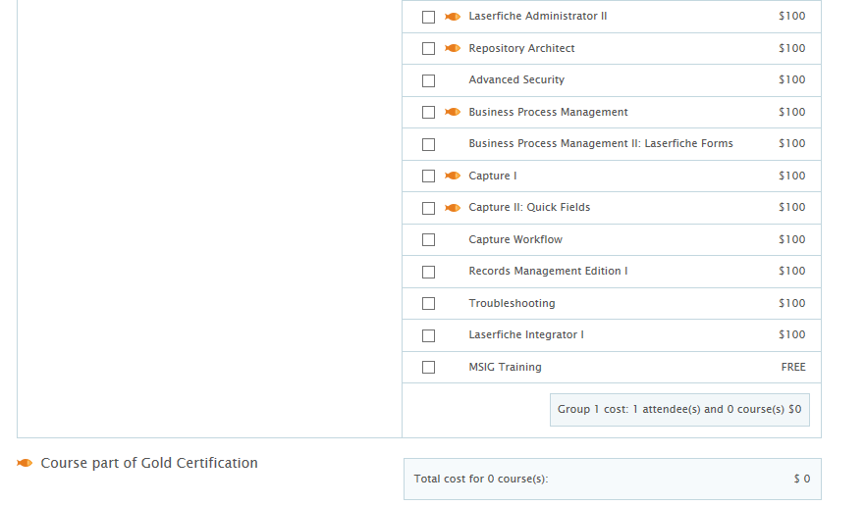Click the $100 price for Advanced Security
This screenshot has width=865, height=506.
(x=792, y=80)
